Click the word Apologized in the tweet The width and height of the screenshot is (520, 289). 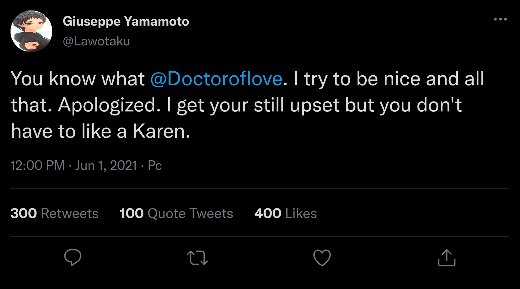pyautogui.click(x=109, y=105)
